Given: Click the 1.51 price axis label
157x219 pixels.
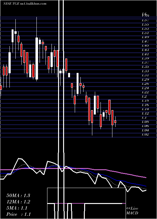Looking at the screenshot, I should pyautogui.click(x=145, y=33).
